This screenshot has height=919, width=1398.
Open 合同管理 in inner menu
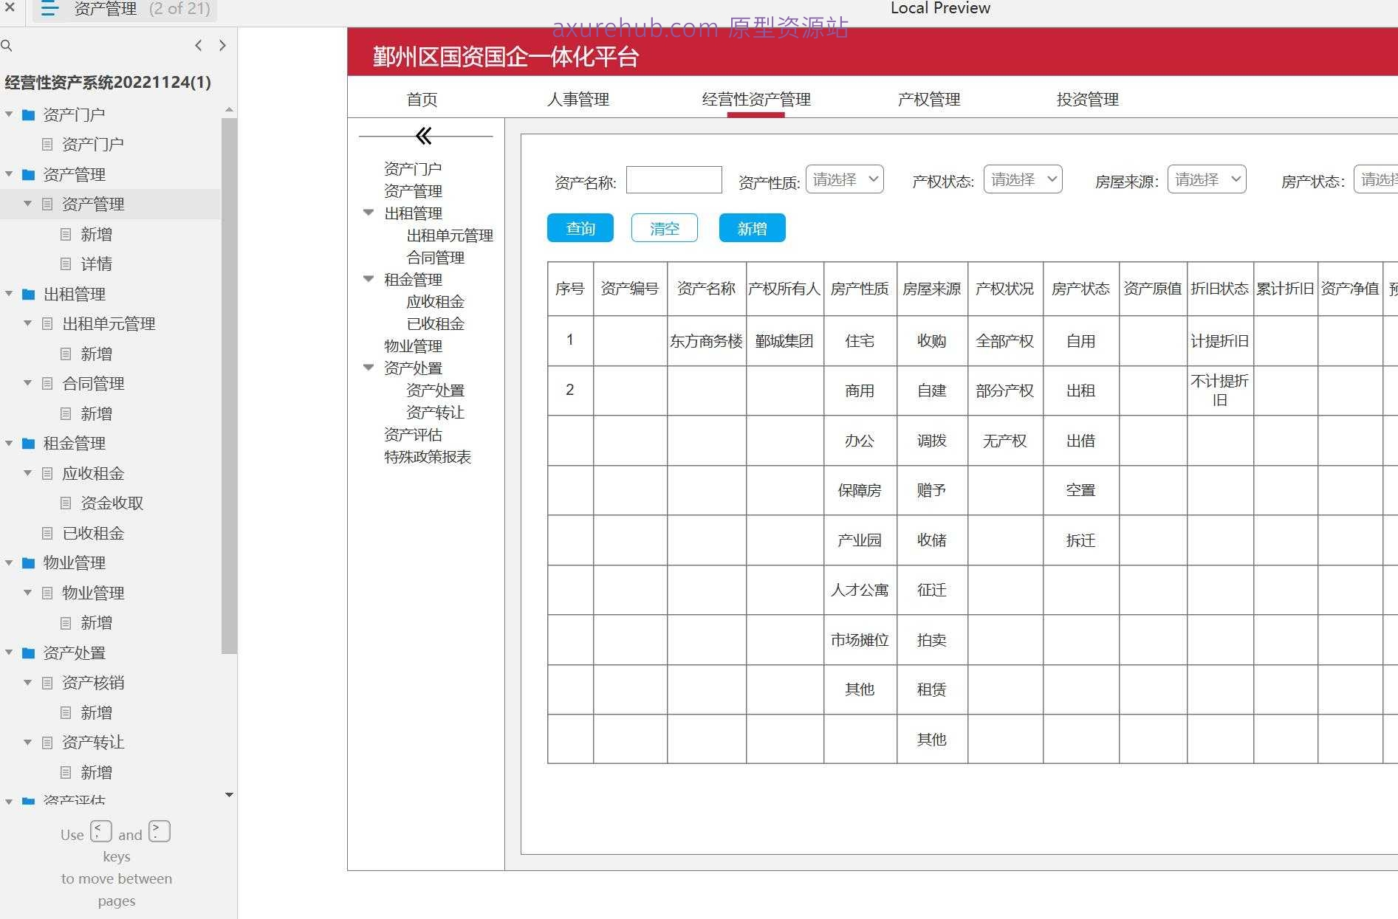click(436, 258)
